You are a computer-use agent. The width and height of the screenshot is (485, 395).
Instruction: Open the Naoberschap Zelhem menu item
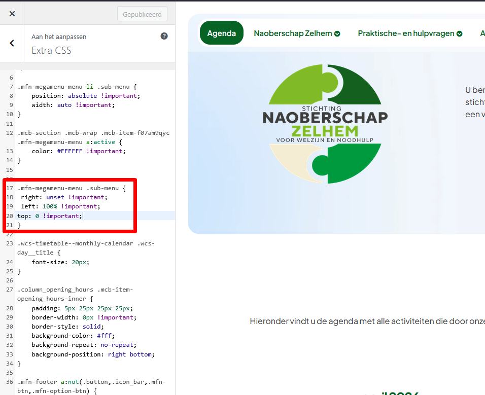pos(296,33)
